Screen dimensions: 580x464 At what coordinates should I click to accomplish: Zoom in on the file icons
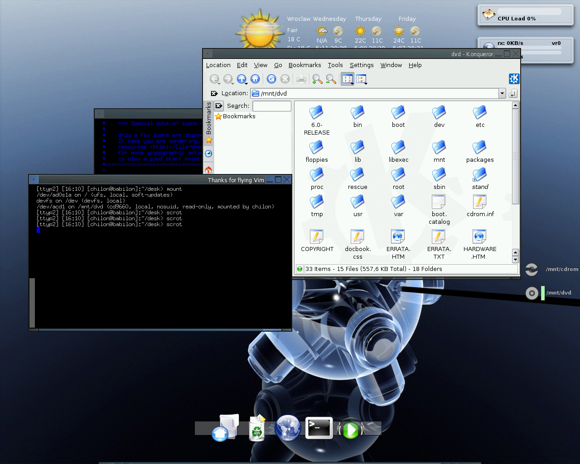click(x=317, y=79)
